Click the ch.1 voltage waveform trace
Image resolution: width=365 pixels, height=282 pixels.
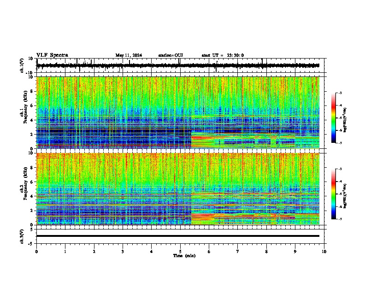[178, 65]
